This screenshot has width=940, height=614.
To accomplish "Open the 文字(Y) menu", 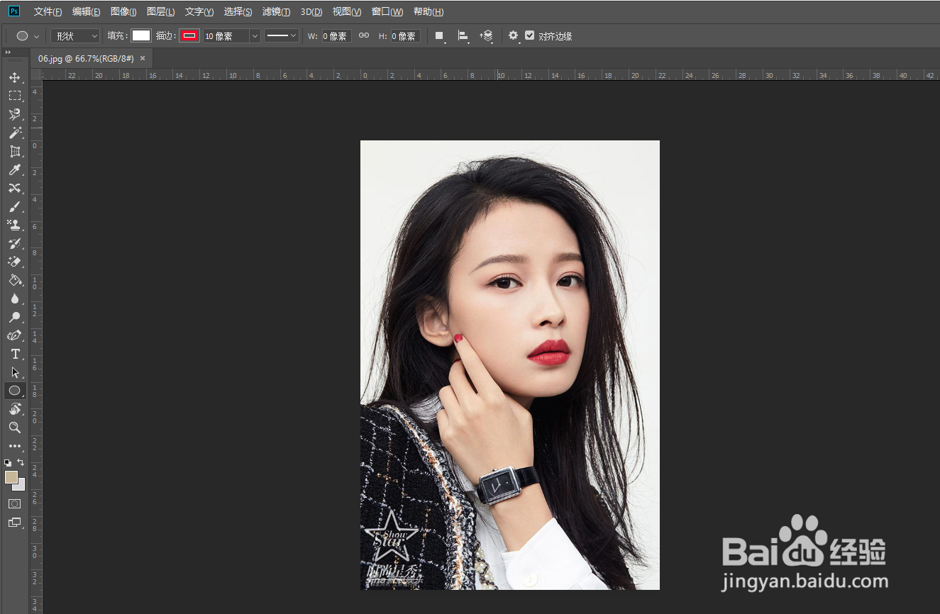I will 199,12.
